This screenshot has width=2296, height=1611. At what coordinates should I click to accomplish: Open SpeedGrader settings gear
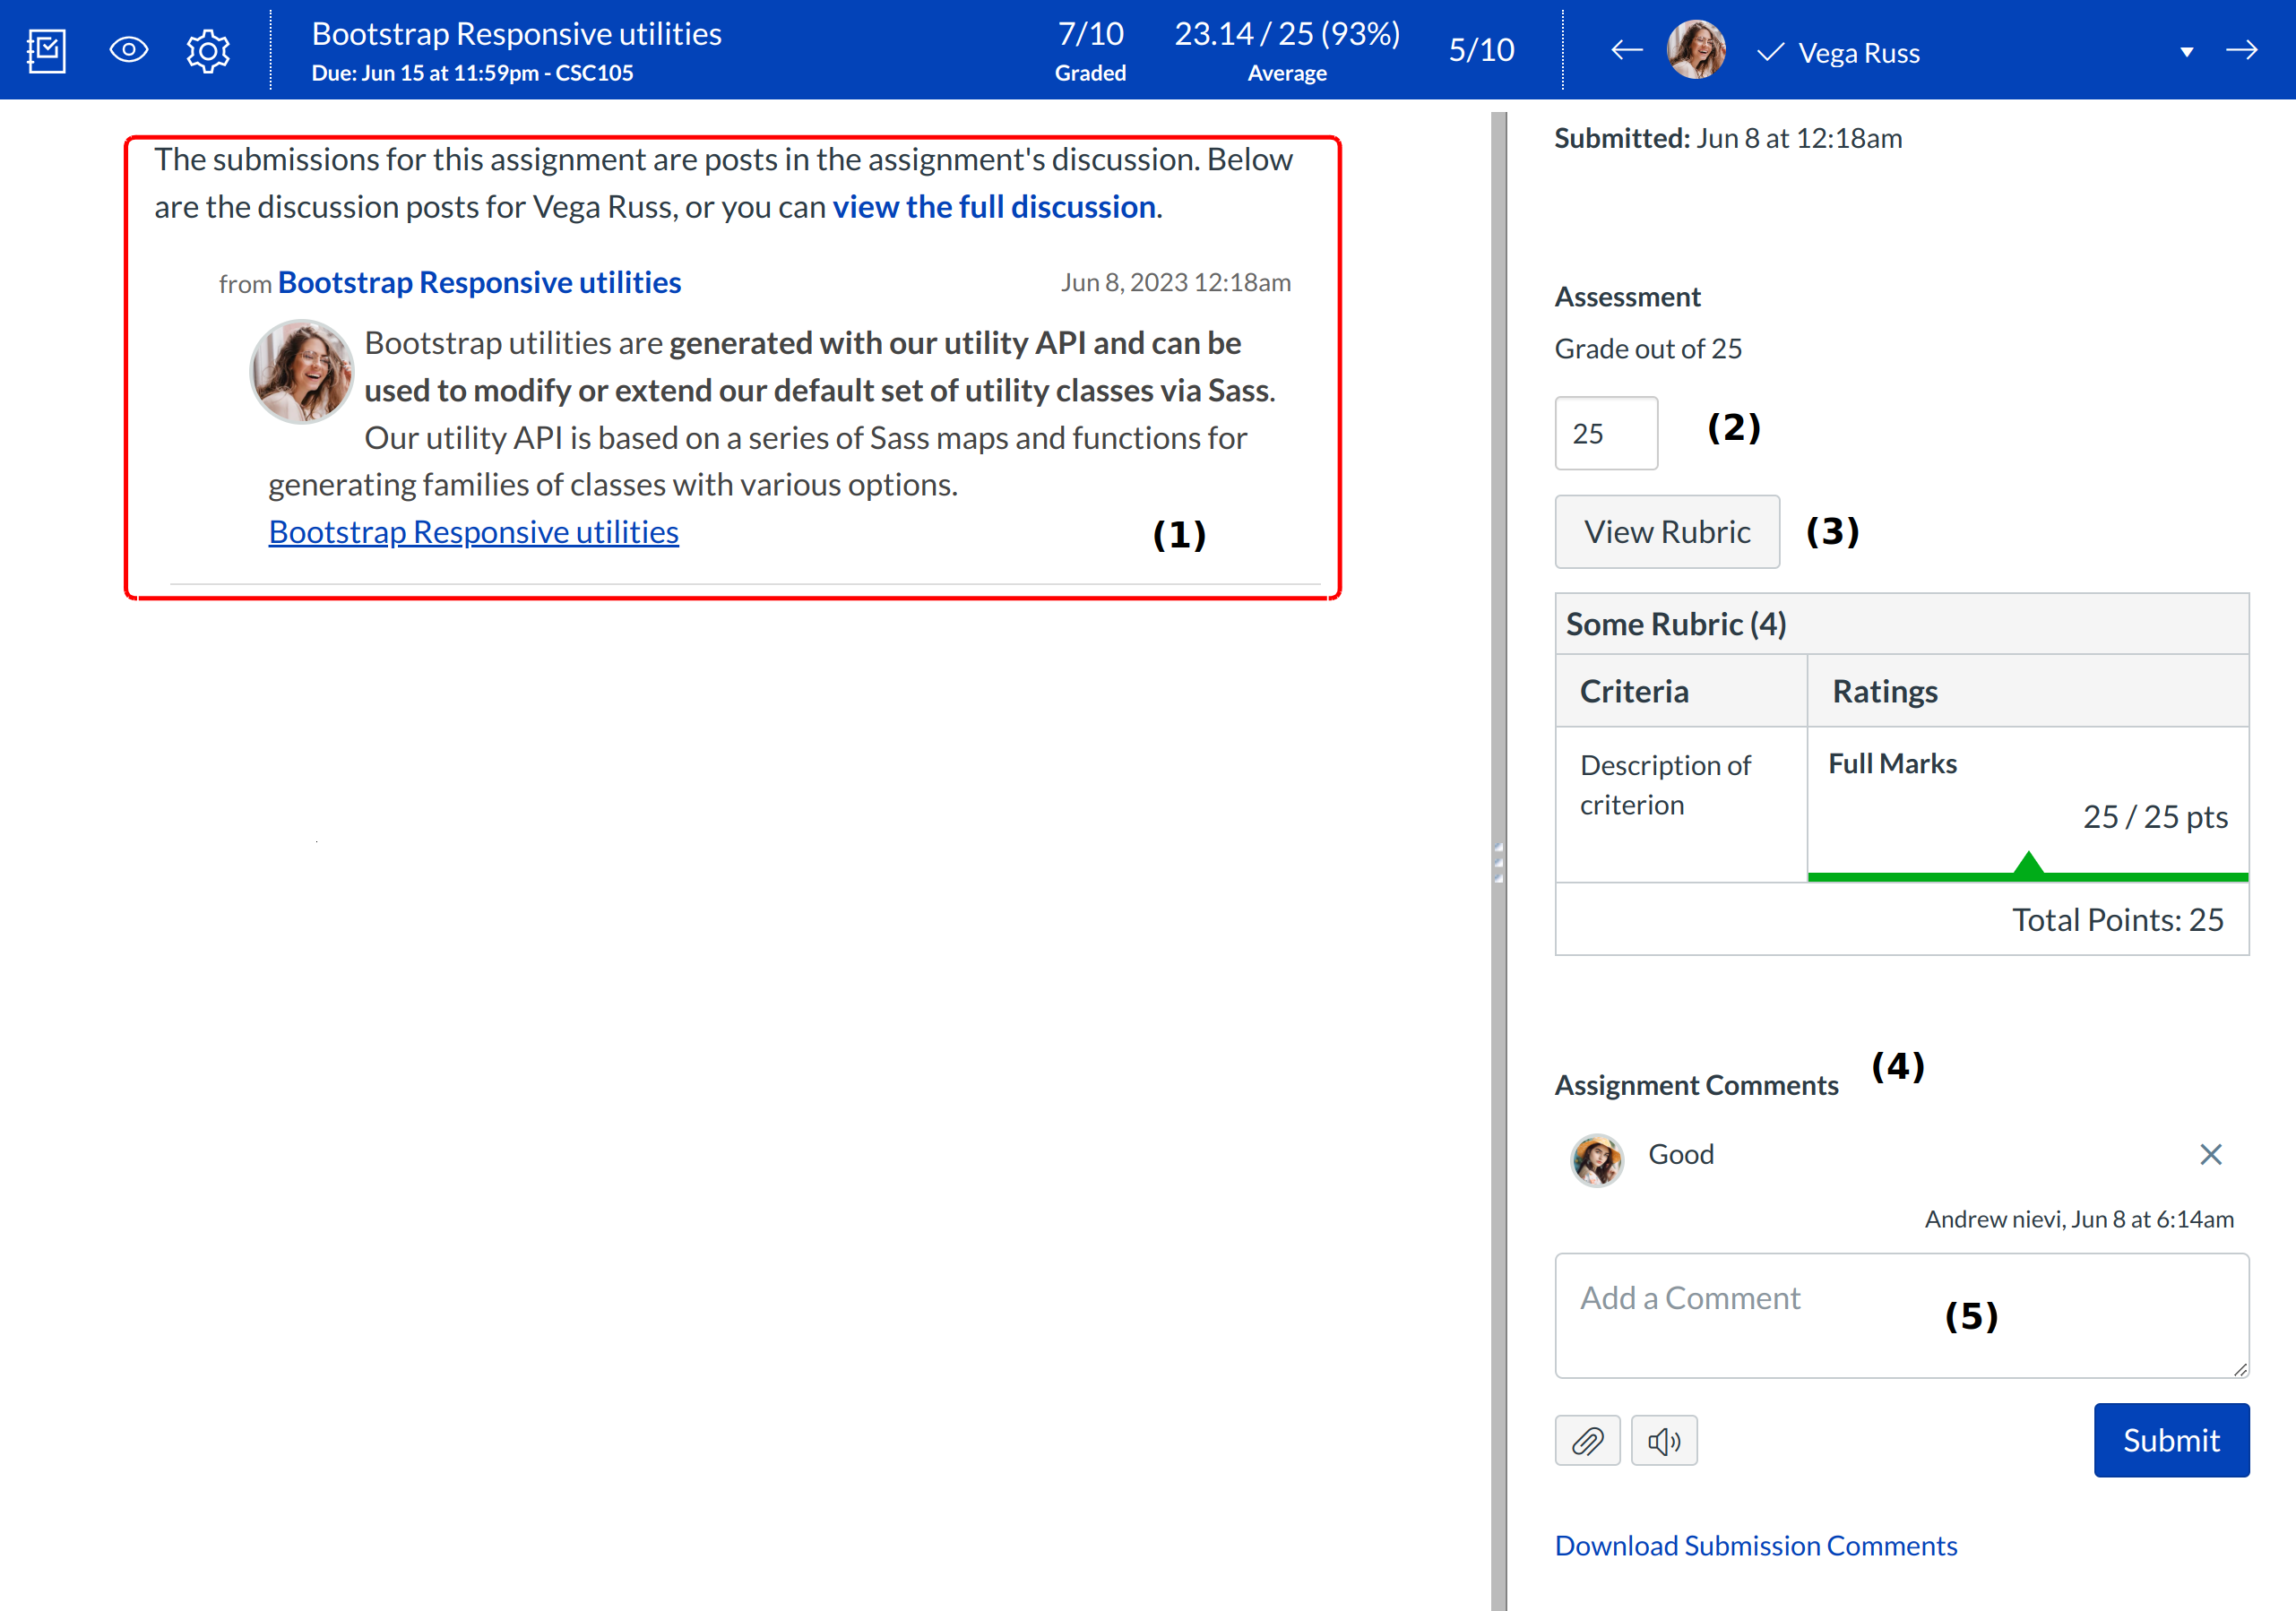click(208, 50)
